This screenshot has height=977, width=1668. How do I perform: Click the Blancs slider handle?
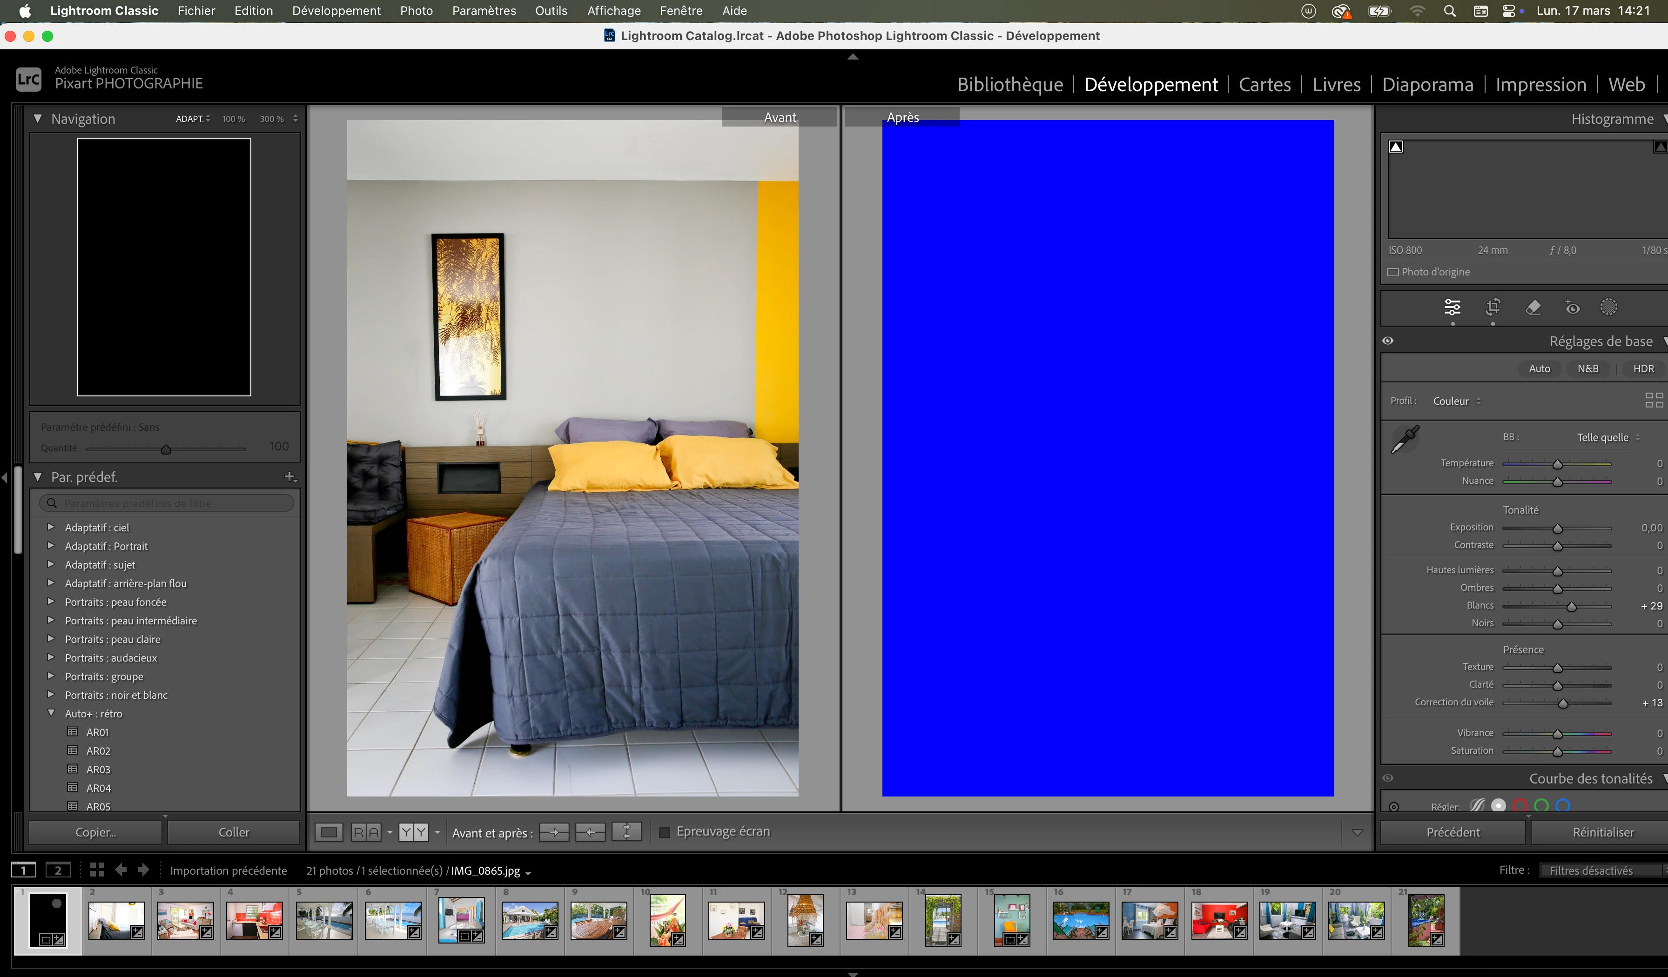1571,607
